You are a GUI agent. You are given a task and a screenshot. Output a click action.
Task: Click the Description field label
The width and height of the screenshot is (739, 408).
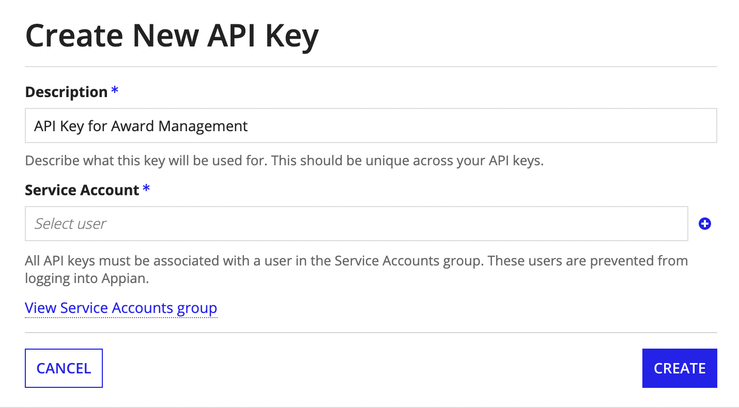point(66,92)
